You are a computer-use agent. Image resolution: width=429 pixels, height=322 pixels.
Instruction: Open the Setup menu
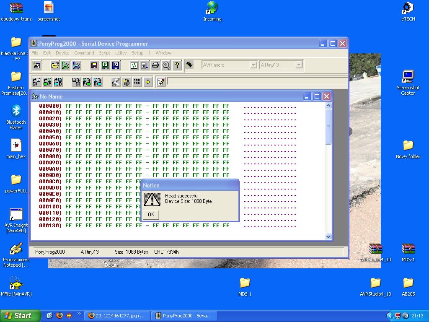[137, 53]
